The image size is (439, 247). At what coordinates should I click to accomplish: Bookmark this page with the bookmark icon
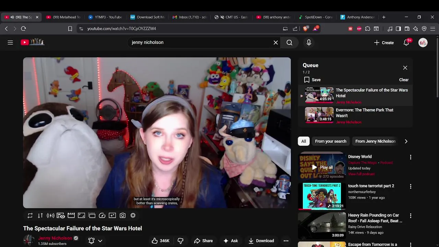tap(70, 29)
